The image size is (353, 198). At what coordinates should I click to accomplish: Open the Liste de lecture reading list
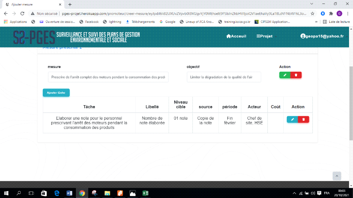point(336,22)
